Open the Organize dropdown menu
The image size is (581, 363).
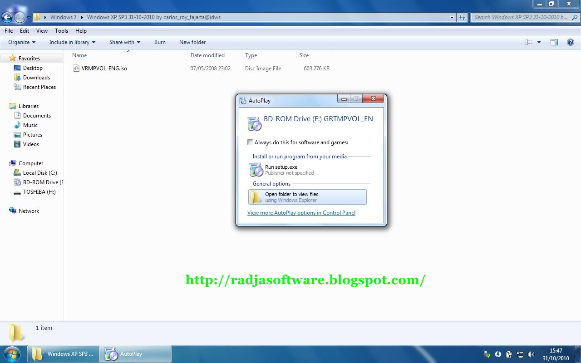tap(21, 42)
